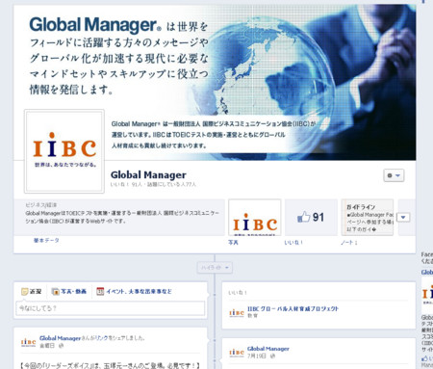Viewport: 433px width, 369px height.
Task: Open the gear settings dropdown button
Action: (394, 175)
